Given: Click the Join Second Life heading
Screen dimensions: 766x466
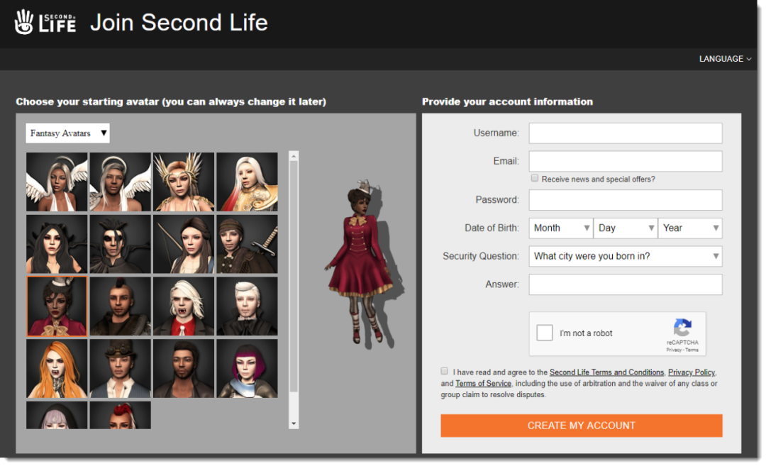Looking at the screenshot, I should [179, 23].
